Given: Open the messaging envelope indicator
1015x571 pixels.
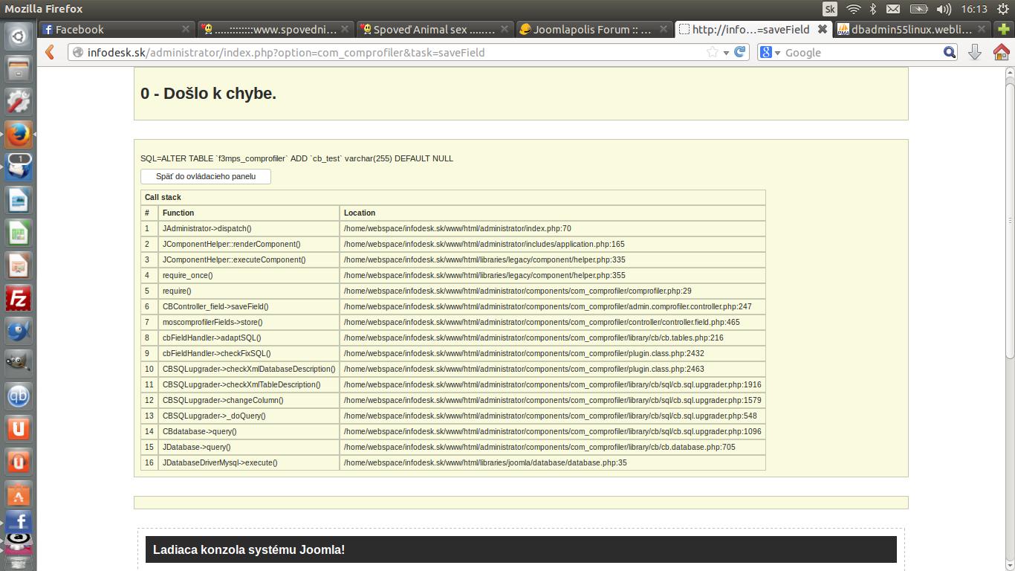Looking at the screenshot, I should (893, 9).
